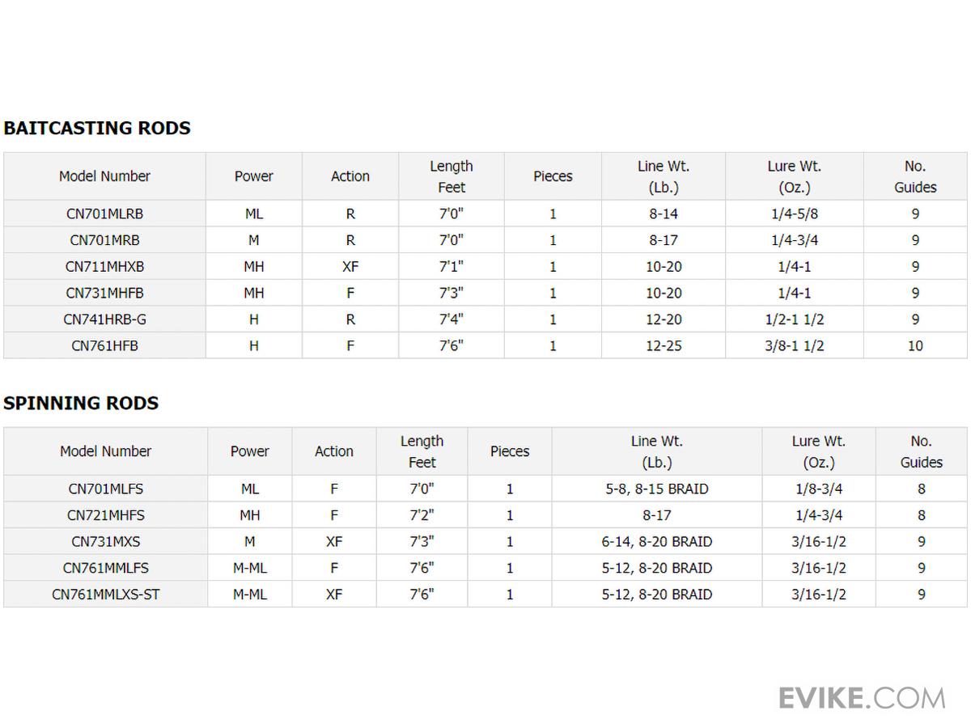
Task: Click the CN701MLRB model number cell
Action: [x=104, y=214]
